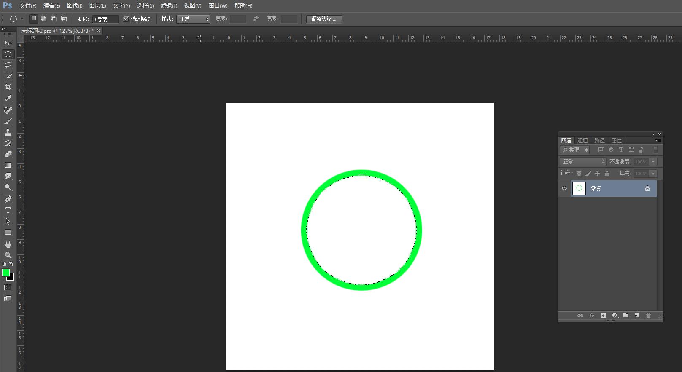Select the Dodge tool
This screenshot has height=372, width=682.
(8, 187)
